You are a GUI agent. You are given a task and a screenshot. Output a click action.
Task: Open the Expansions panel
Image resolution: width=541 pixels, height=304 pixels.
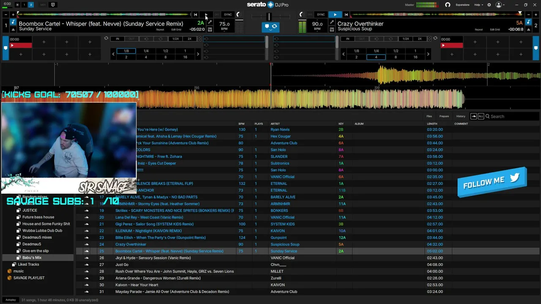[462, 5]
